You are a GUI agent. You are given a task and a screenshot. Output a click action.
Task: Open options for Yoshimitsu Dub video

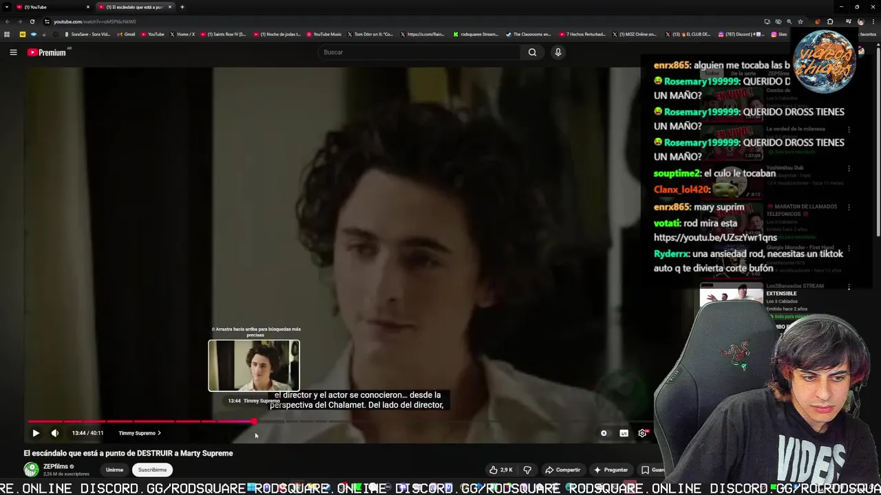coord(849,168)
